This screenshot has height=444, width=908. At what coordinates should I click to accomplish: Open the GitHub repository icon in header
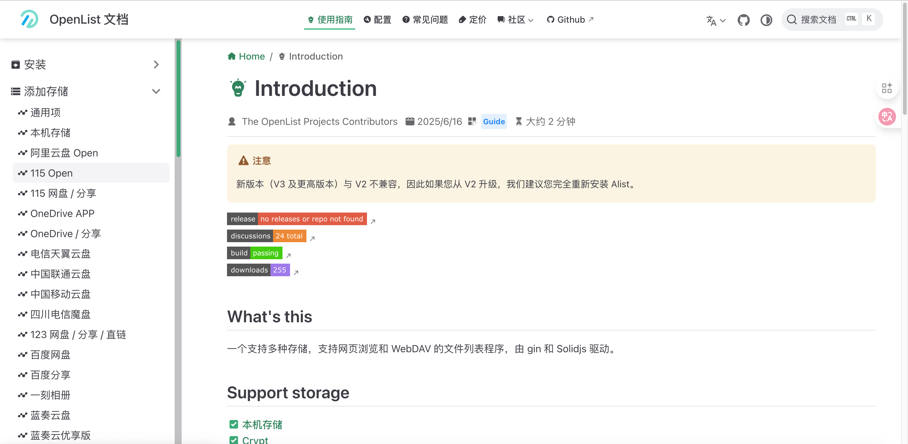[x=743, y=20]
